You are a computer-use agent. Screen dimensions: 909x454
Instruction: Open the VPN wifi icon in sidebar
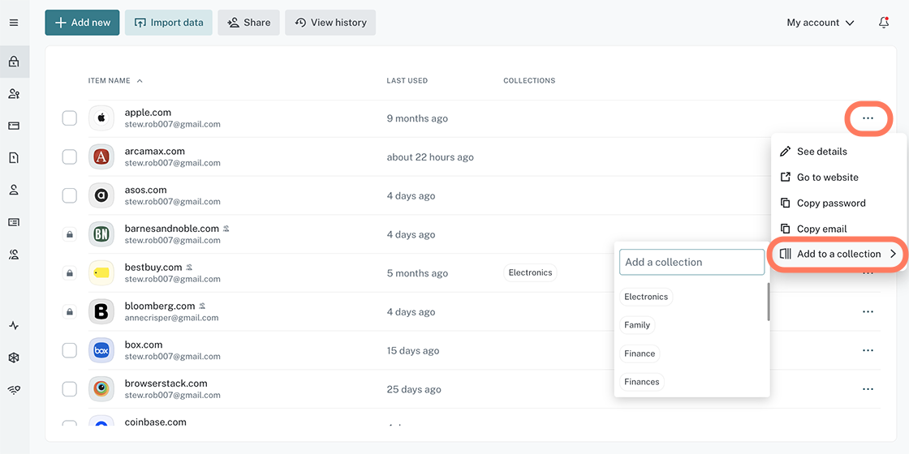coord(14,390)
